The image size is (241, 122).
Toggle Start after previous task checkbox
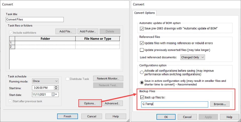point(11,101)
